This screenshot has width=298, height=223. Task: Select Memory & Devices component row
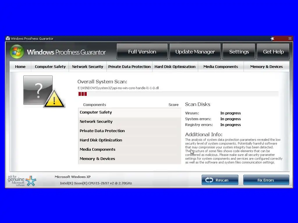tap(130, 159)
